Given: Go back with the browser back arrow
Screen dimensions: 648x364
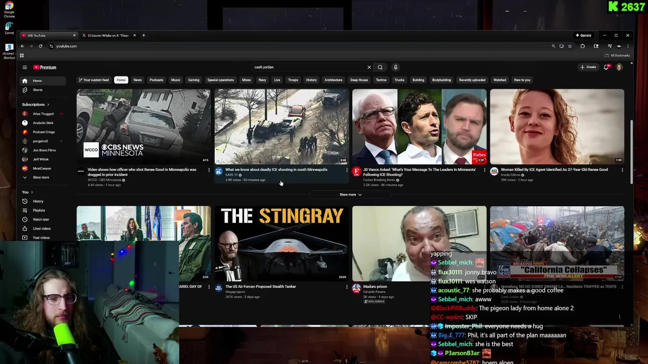Looking at the screenshot, I should coord(22,46).
